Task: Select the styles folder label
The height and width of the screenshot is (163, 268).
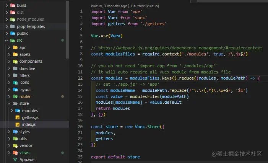Action: coord(24,132)
